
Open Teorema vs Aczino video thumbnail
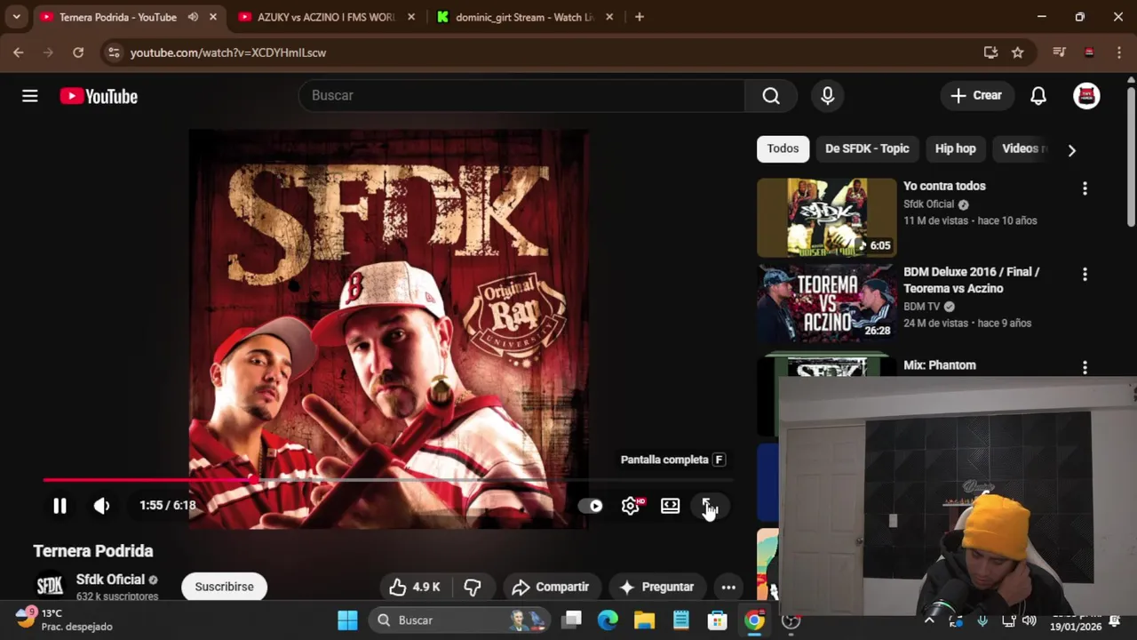point(827,303)
